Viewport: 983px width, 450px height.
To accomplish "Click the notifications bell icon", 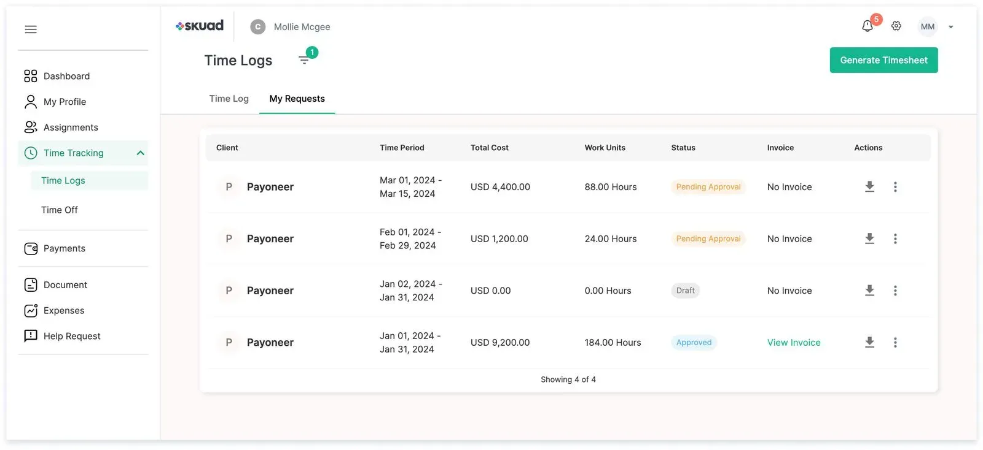I will [867, 26].
